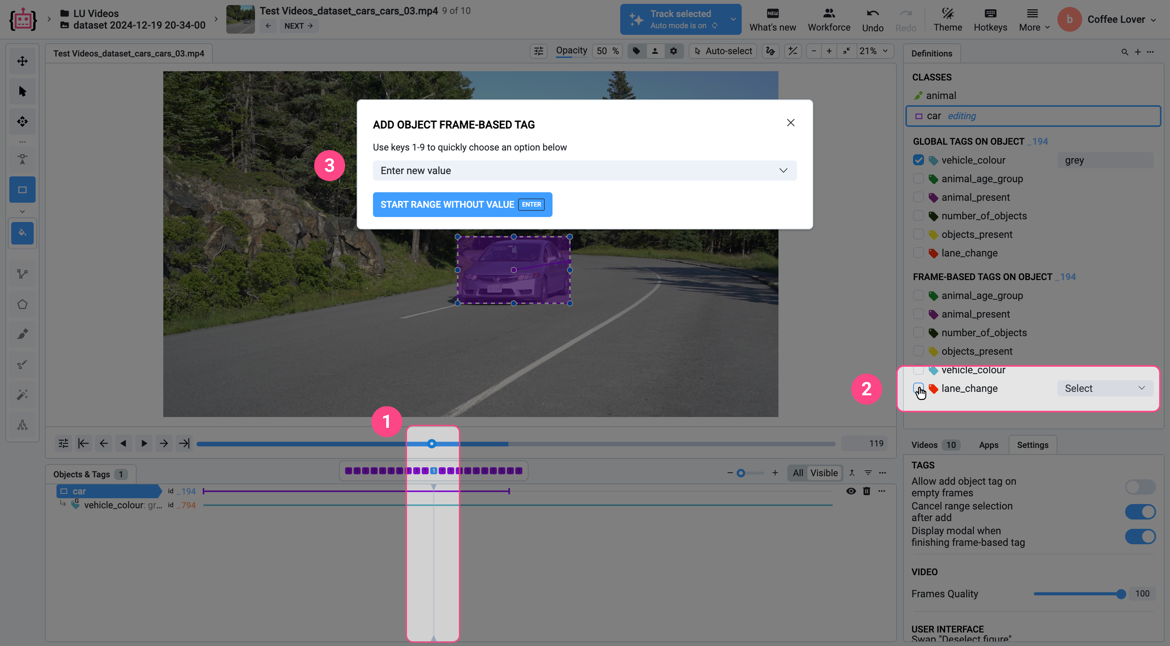Delete the car object with trash icon

pos(867,491)
